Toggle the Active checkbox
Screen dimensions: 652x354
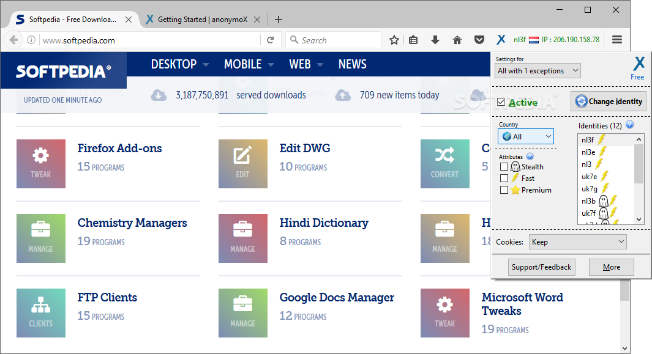click(x=501, y=101)
